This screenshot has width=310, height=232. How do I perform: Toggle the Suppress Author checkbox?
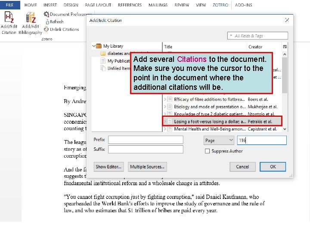207,151
